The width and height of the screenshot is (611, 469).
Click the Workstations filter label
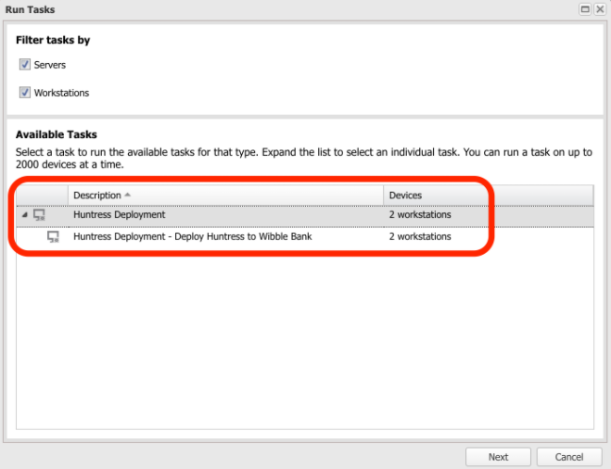point(61,93)
